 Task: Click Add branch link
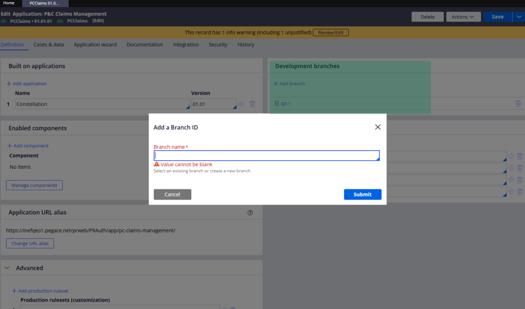coord(289,83)
